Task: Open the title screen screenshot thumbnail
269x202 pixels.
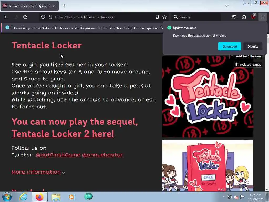Action: click(208, 166)
